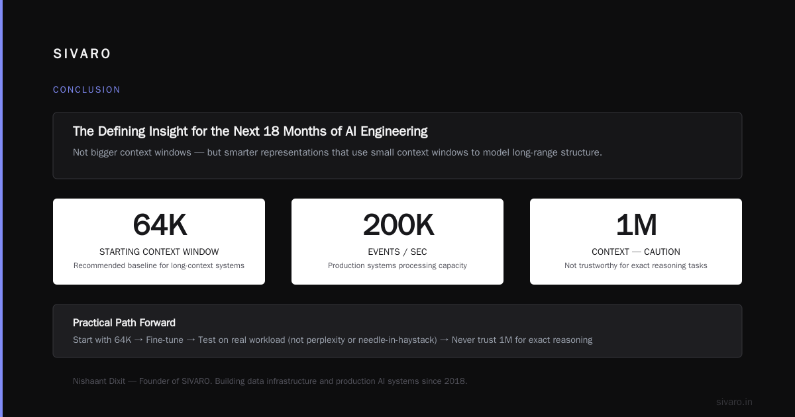This screenshot has width=795, height=417.
Task: Select the STARTING CONTEXT WINDOW label
Action: [159, 252]
